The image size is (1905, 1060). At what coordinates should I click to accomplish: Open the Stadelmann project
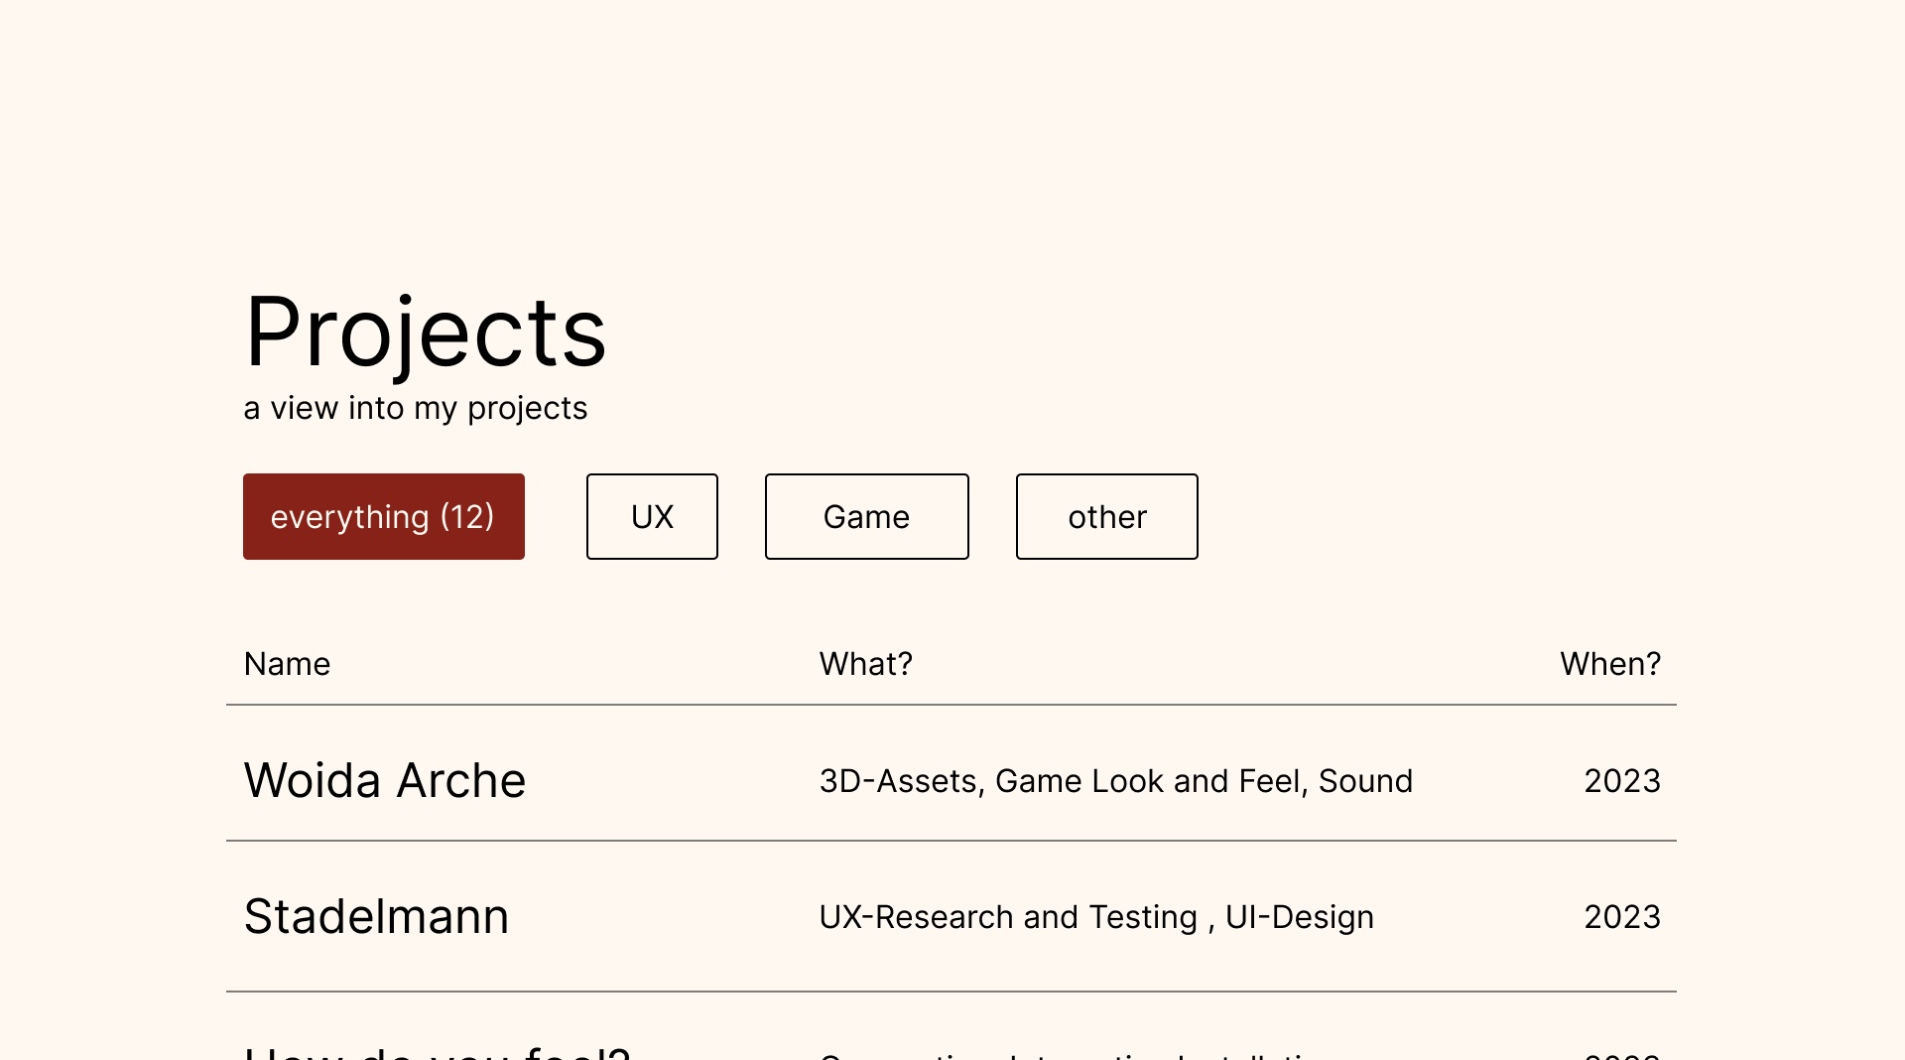pos(376,916)
